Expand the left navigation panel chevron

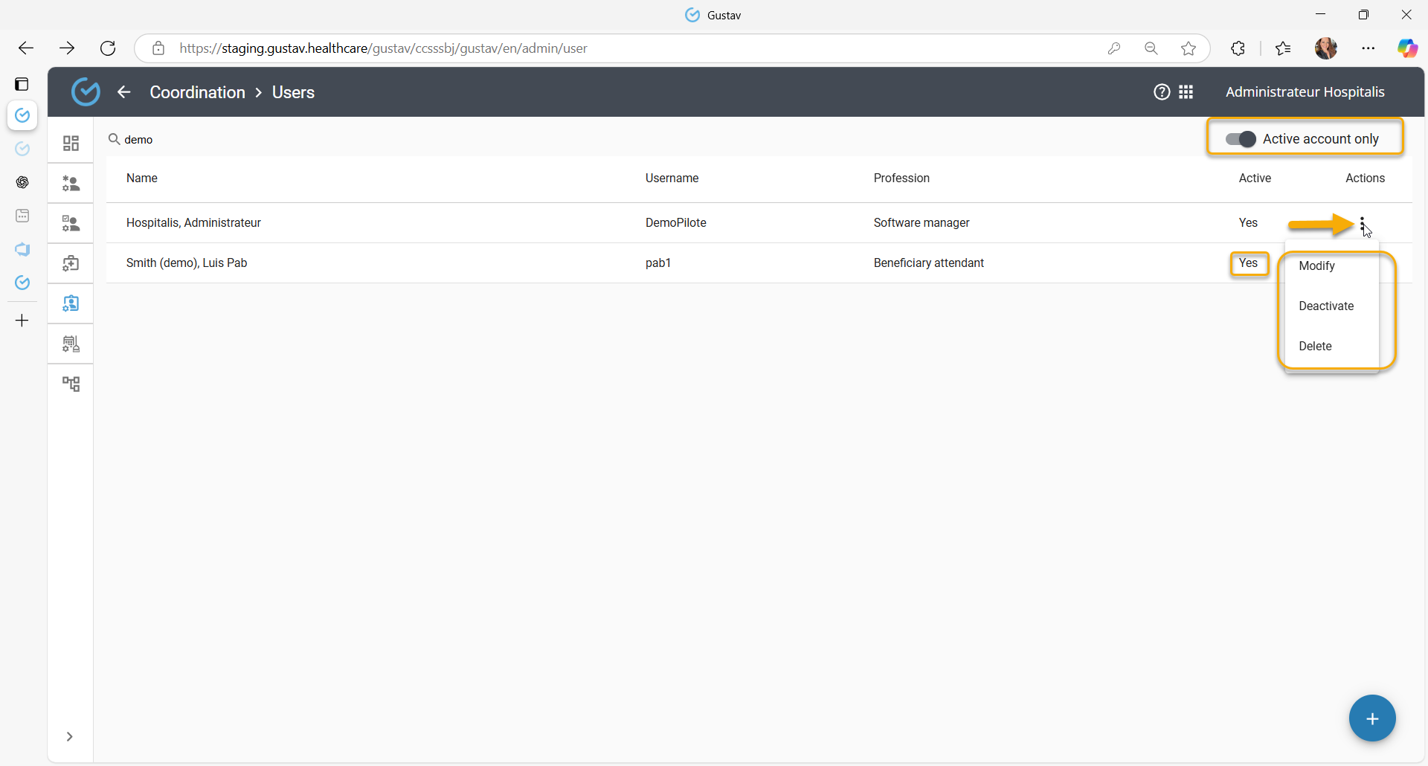point(69,736)
